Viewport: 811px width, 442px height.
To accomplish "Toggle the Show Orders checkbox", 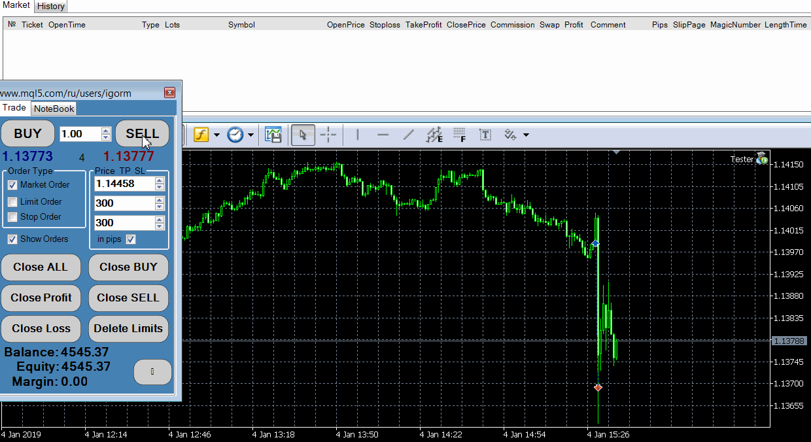I will 12,239.
